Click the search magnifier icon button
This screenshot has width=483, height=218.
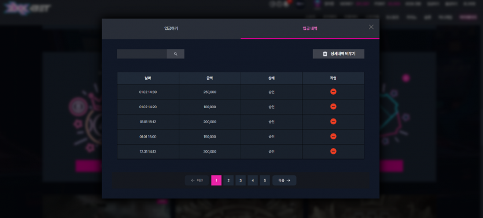point(176,54)
